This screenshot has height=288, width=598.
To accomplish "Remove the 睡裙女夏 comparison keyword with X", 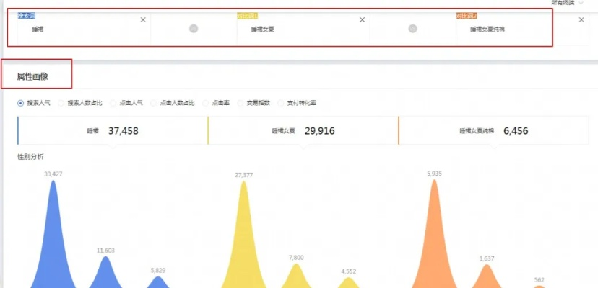I will pyautogui.click(x=362, y=20).
